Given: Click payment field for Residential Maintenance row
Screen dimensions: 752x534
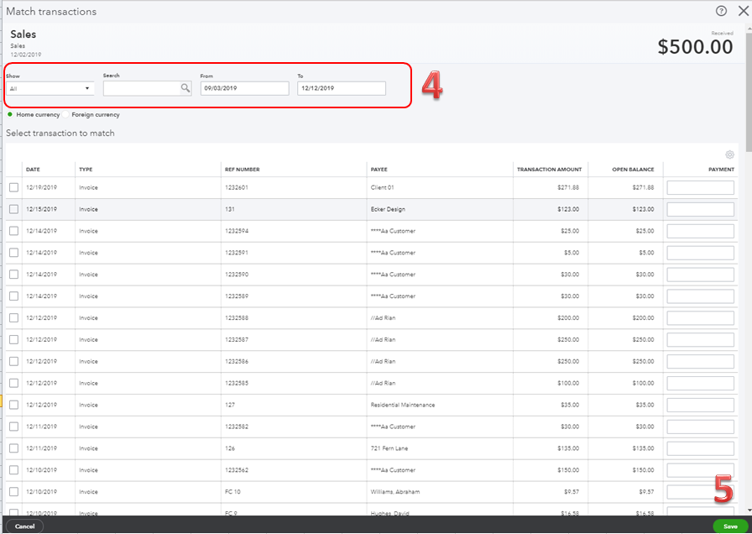Looking at the screenshot, I should [700, 405].
